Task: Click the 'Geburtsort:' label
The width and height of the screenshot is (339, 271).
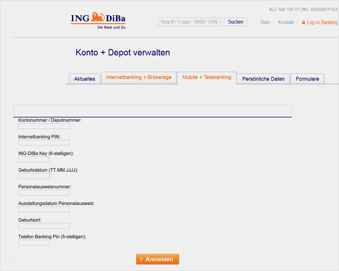Action: click(30, 220)
